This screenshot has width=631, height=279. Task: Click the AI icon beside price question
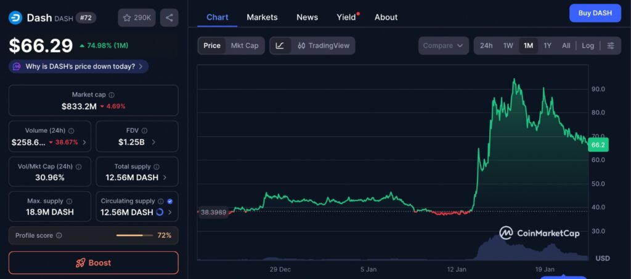[x=17, y=66]
